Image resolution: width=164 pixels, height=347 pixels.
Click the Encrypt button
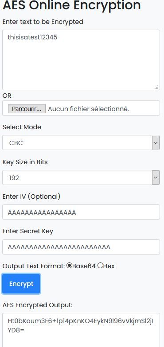coord(21,284)
